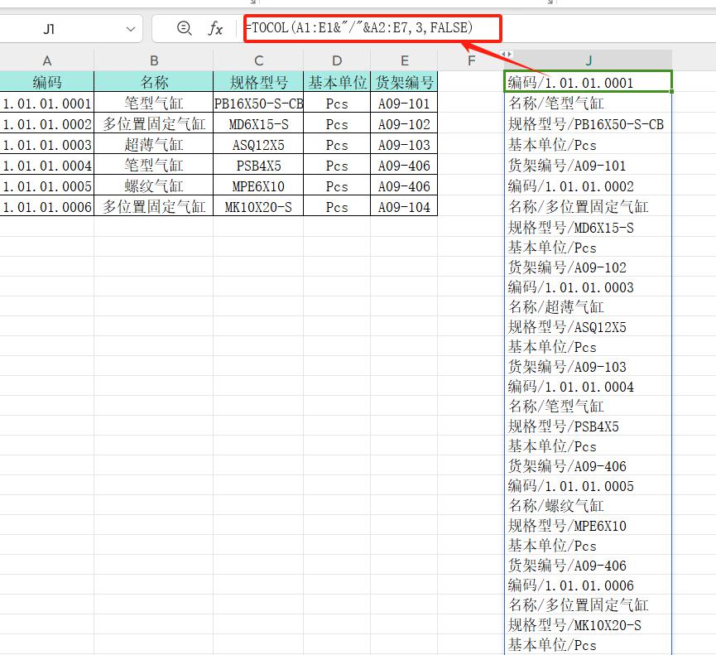Select result cell 规格型号/ASQ12X5
Image resolution: width=716 pixels, height=655 pixels.
coord(589,326)
